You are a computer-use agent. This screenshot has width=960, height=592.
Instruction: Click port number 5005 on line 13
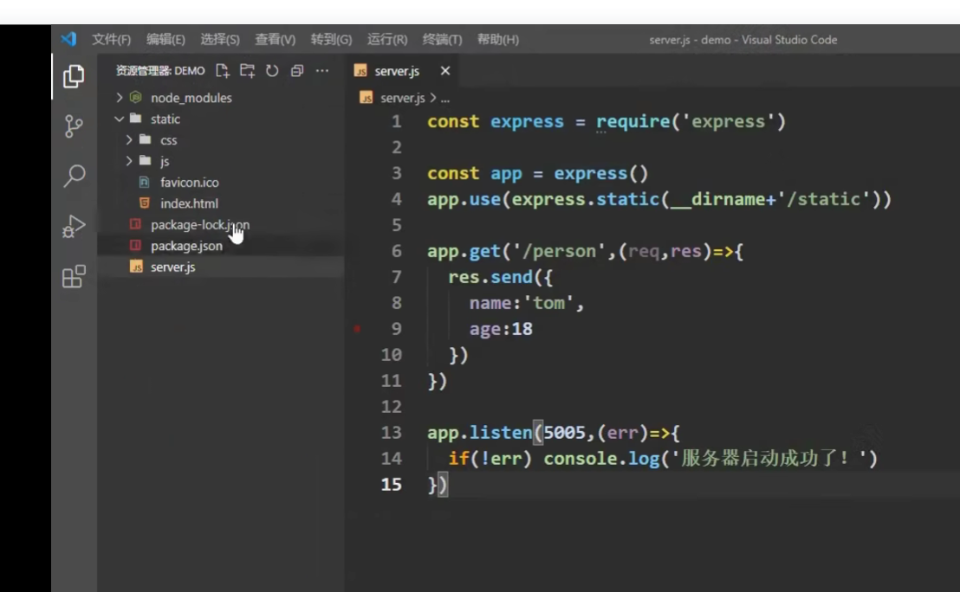pyautogui.click(x=565, y=433)
